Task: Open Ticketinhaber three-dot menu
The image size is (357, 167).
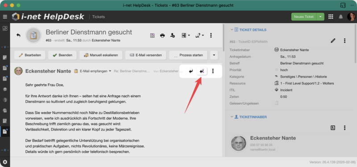Action: tap(345, 128)
